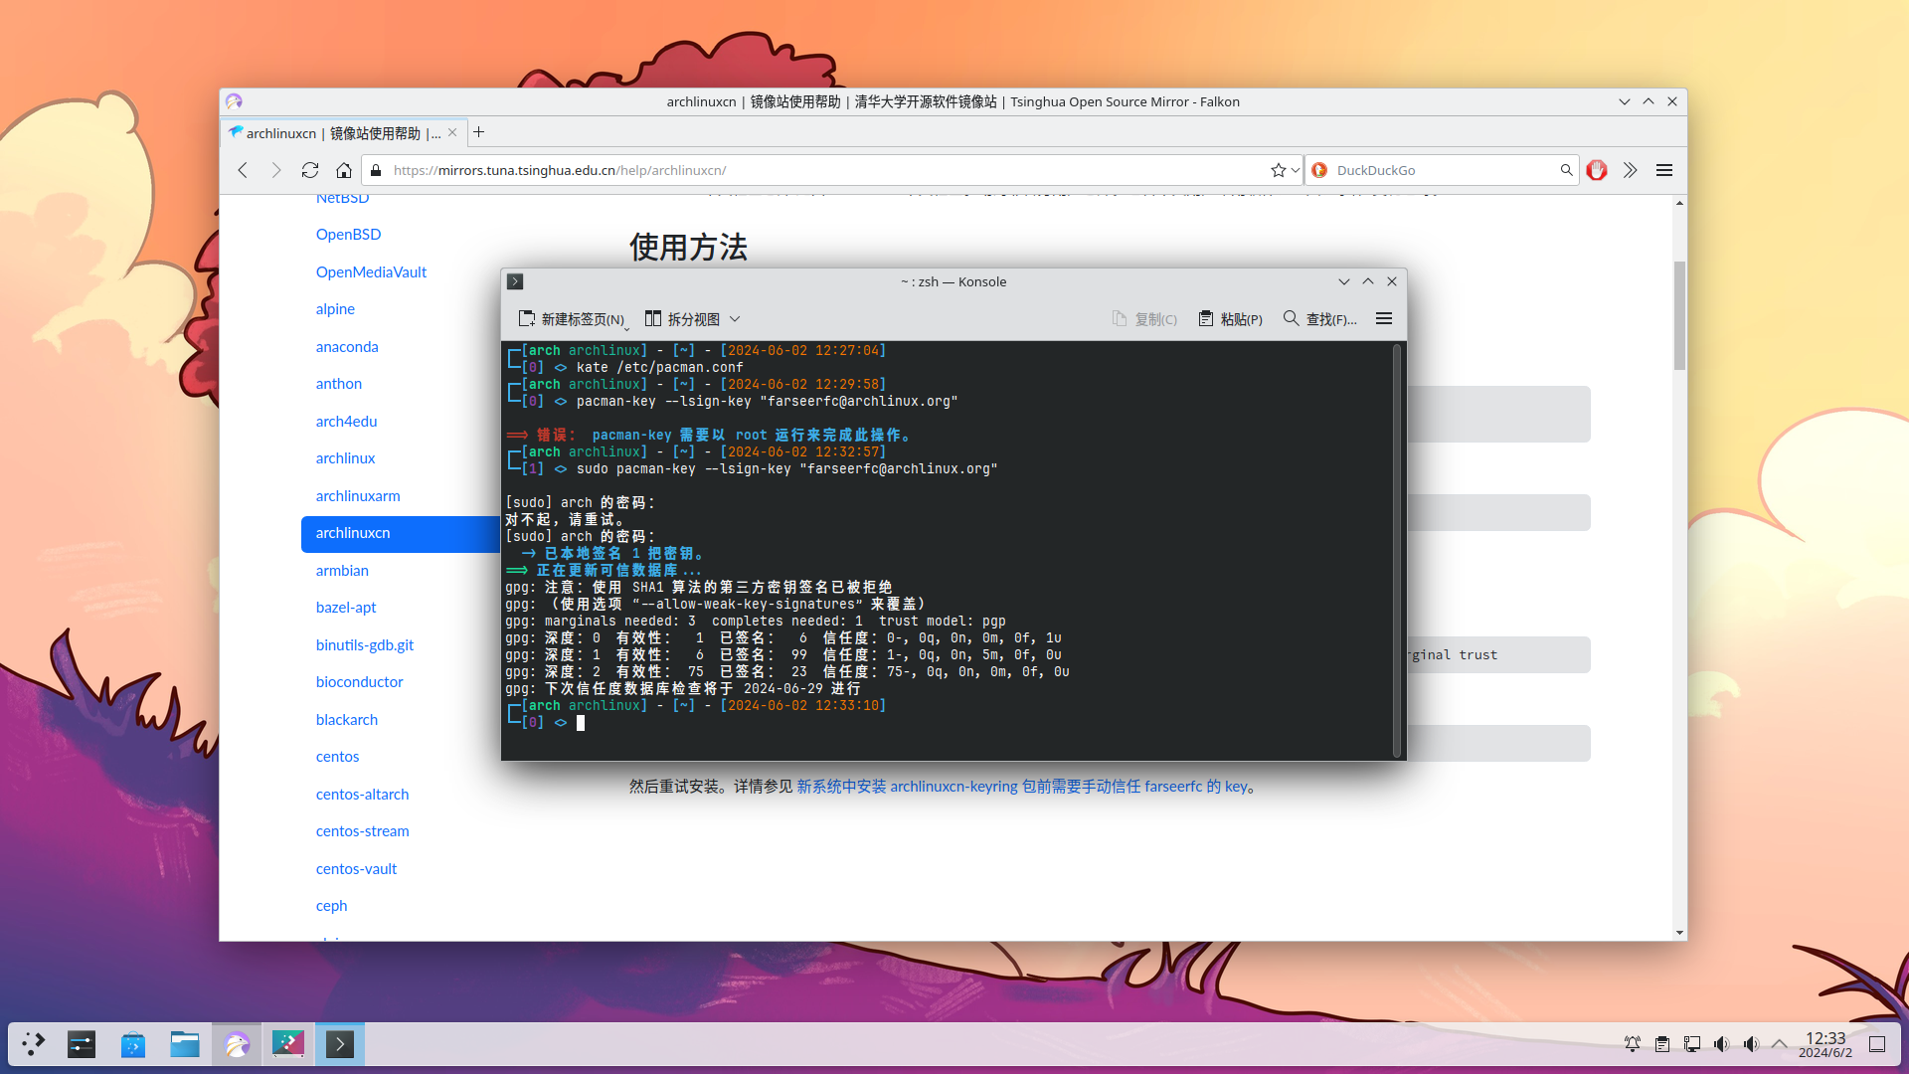Go to the Falkon home page

[x=344, y=170]
